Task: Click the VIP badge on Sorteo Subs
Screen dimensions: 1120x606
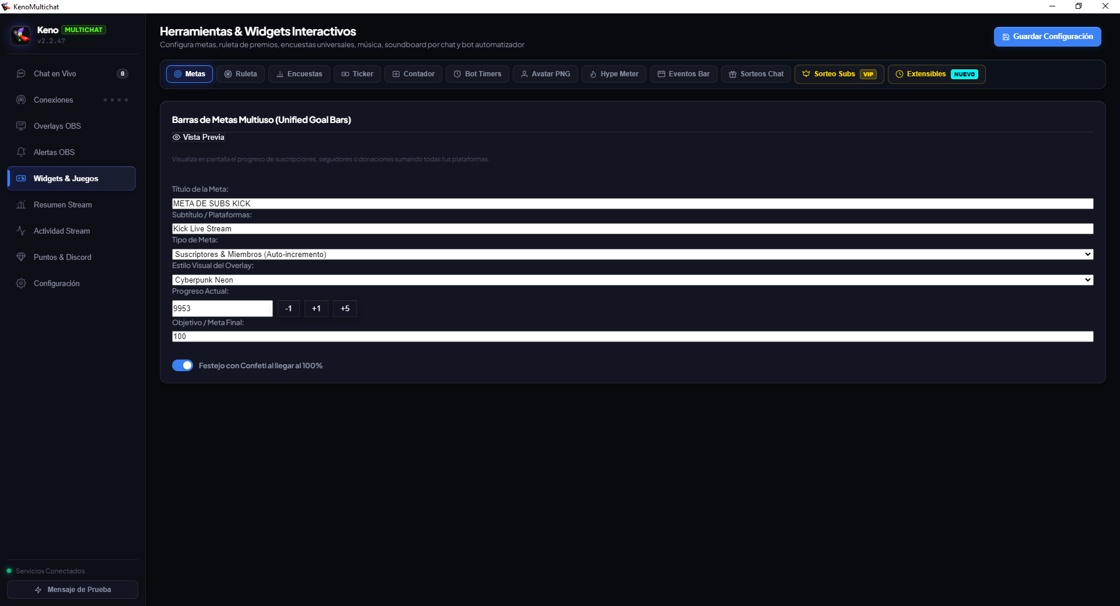Action: click(868, 74)
